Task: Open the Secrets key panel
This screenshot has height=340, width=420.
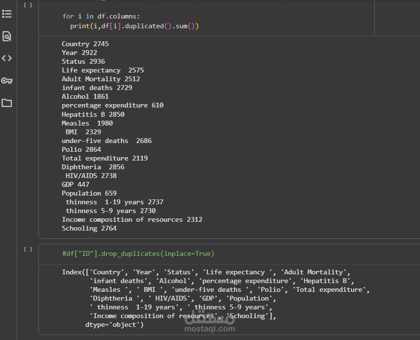Action: (7, 81)
